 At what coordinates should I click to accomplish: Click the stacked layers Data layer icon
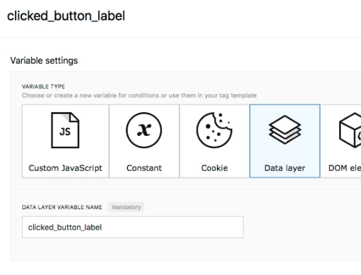285,130
